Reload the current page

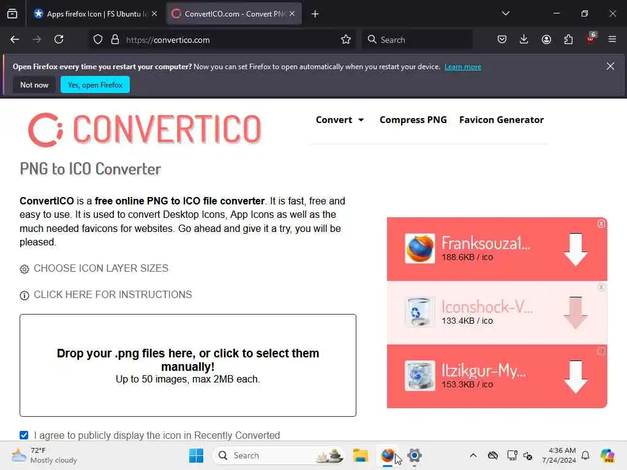point(59,39)
